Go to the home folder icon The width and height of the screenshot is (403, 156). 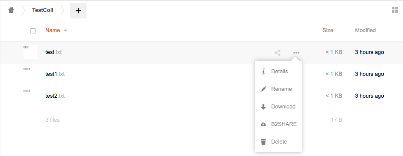[x=11, y=10]
